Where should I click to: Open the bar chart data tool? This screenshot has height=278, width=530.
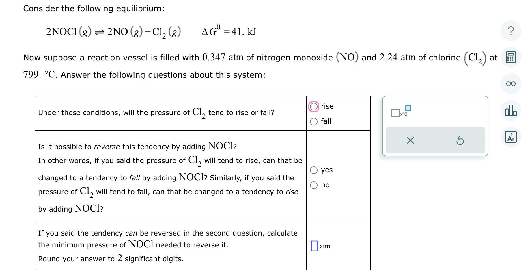tap(511, 110)
